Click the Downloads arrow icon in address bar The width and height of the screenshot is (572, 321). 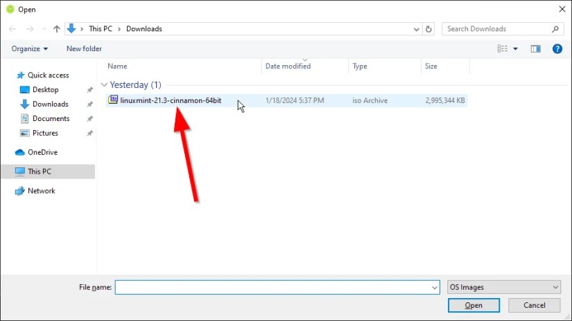(71, 28)
